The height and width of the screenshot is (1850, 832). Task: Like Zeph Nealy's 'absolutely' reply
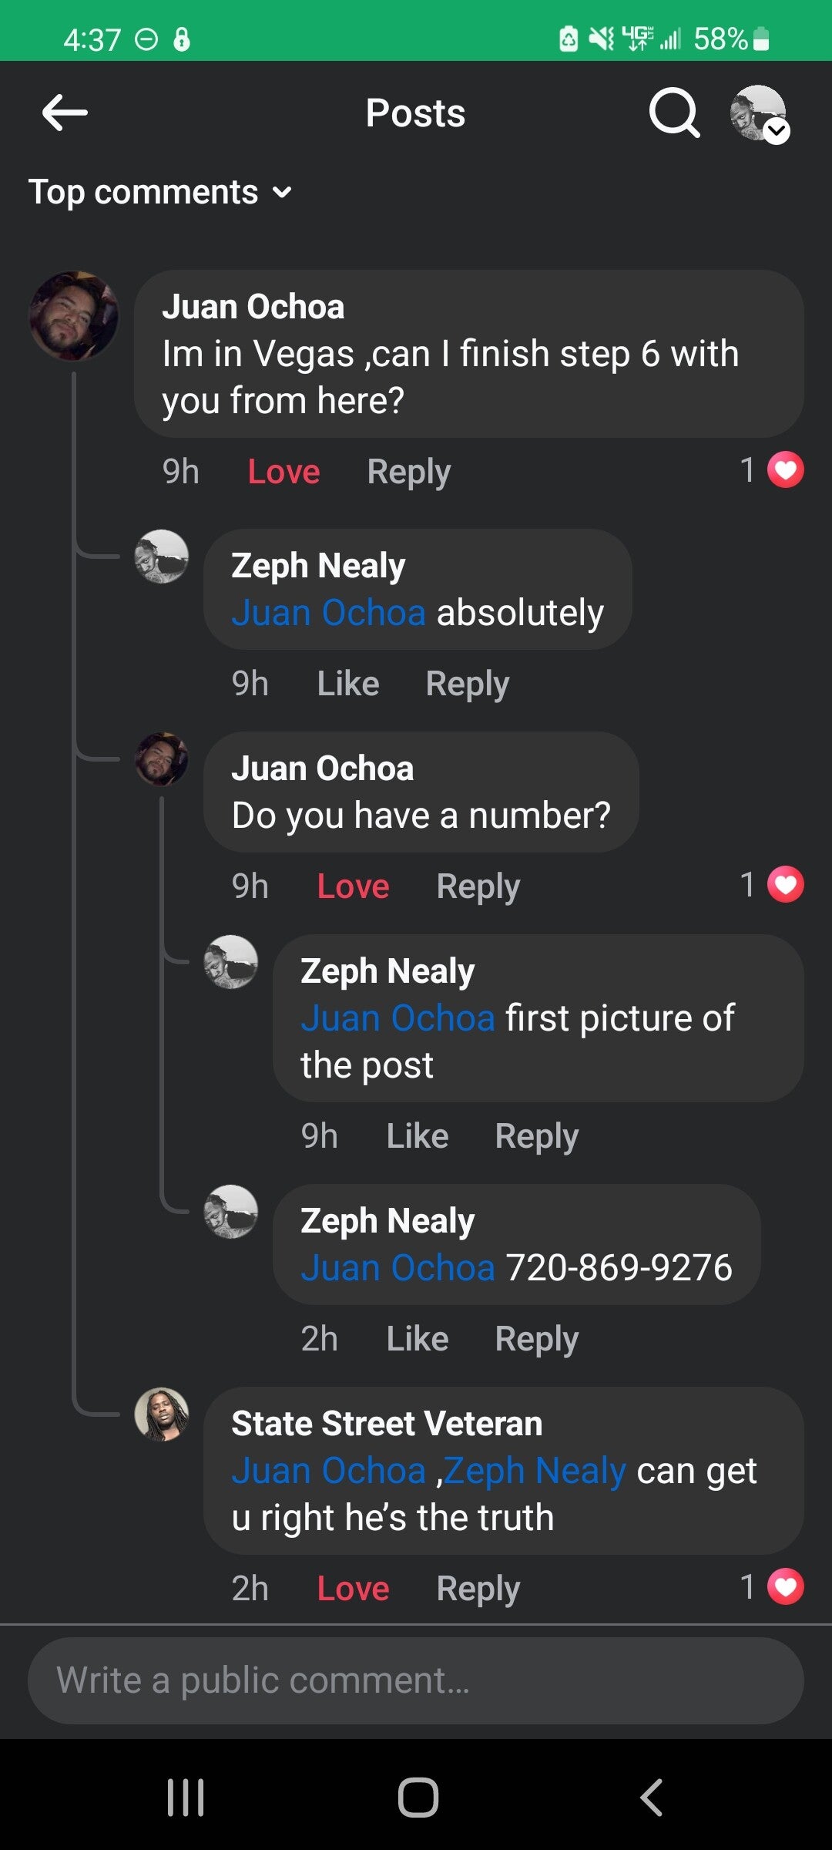pyautogui.click(x=348, y=684)
